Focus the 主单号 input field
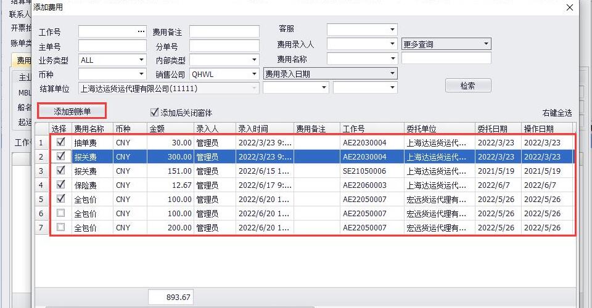Image resolution: width=592 pixels, height=308 pixels. point(112,46)
